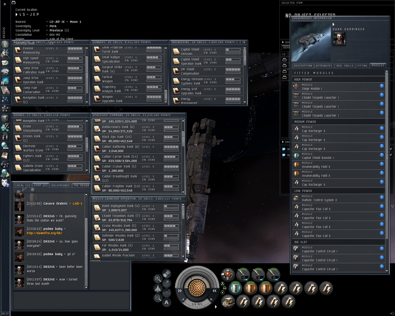Viewport: 395px width, 316px height.
Task: Open People & Places magnifier icon
Action: tap(5, 53)
